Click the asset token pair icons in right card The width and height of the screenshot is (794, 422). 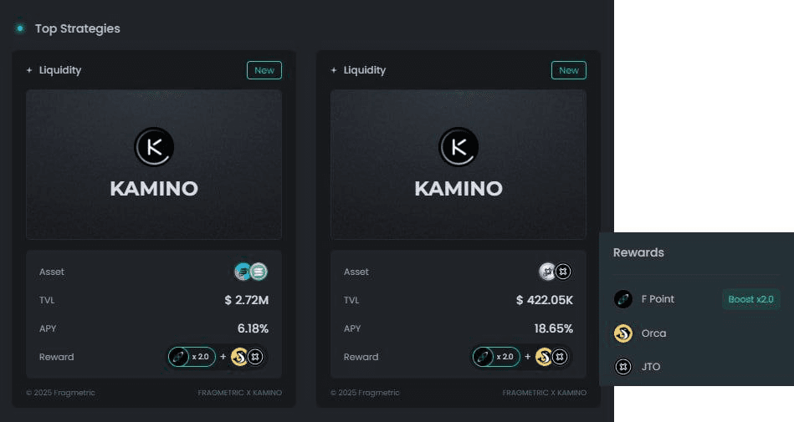pyautogui.click(x=555, y=272)
